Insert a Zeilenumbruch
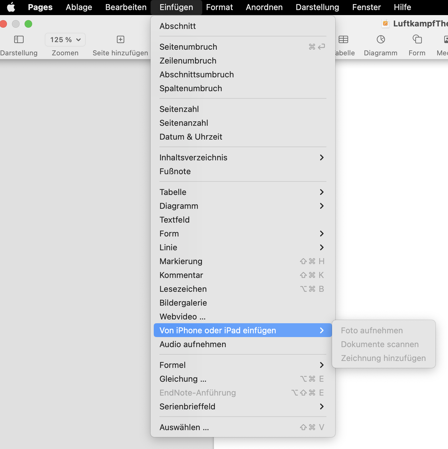The width and height of the screenshot is (448, 449). [243, 61]
